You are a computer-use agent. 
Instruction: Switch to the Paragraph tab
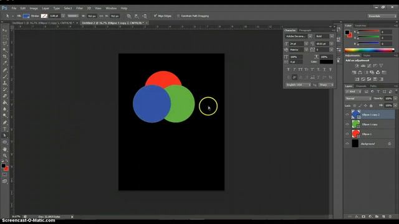[305, 30]
